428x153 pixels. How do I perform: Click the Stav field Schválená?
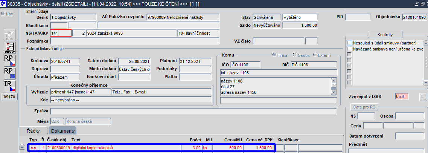(267, 17)
